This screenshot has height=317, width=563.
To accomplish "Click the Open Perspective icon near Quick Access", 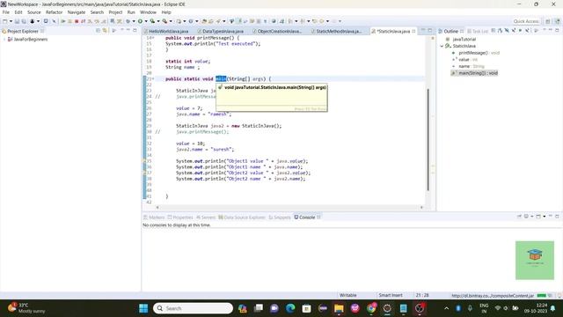I will tap(547, 21).
